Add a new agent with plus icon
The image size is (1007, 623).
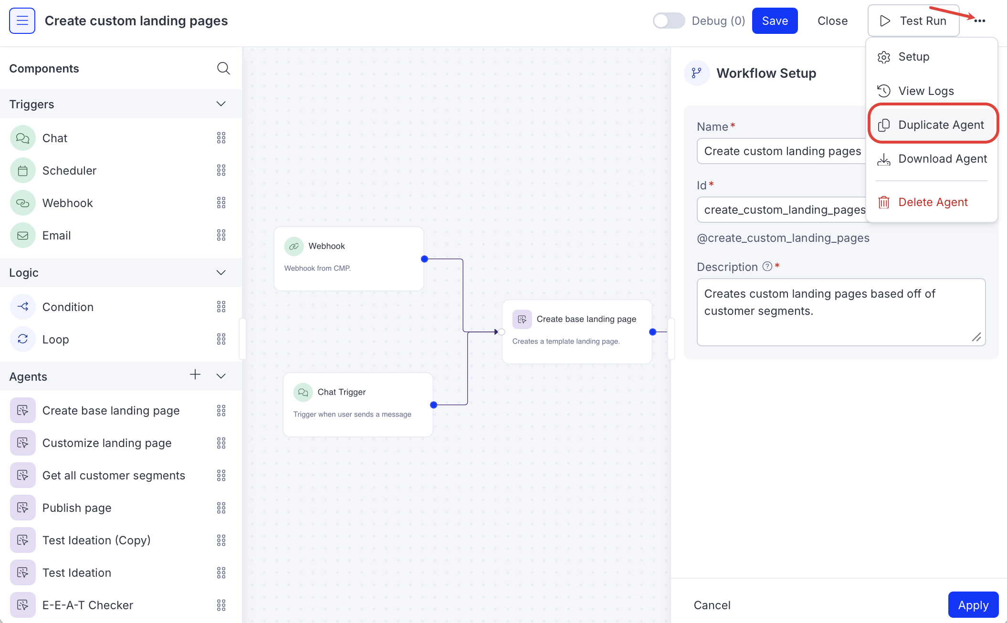[x=195, y=375]
